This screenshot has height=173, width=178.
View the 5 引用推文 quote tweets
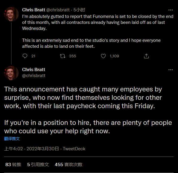click(x=38, y=165)
